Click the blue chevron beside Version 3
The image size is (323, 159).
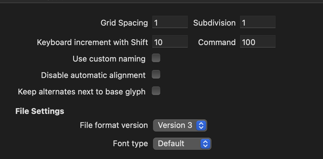tap(201, 125)
